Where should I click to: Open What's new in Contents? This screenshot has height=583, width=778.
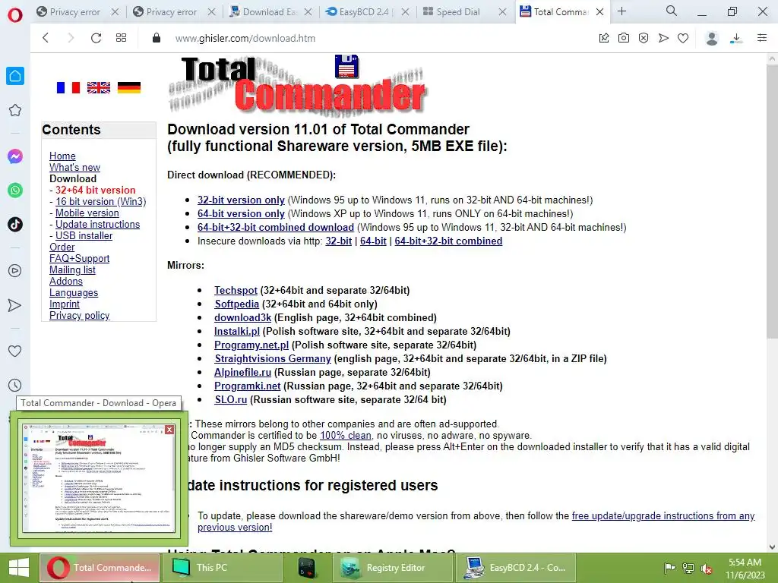coord(74,167)
